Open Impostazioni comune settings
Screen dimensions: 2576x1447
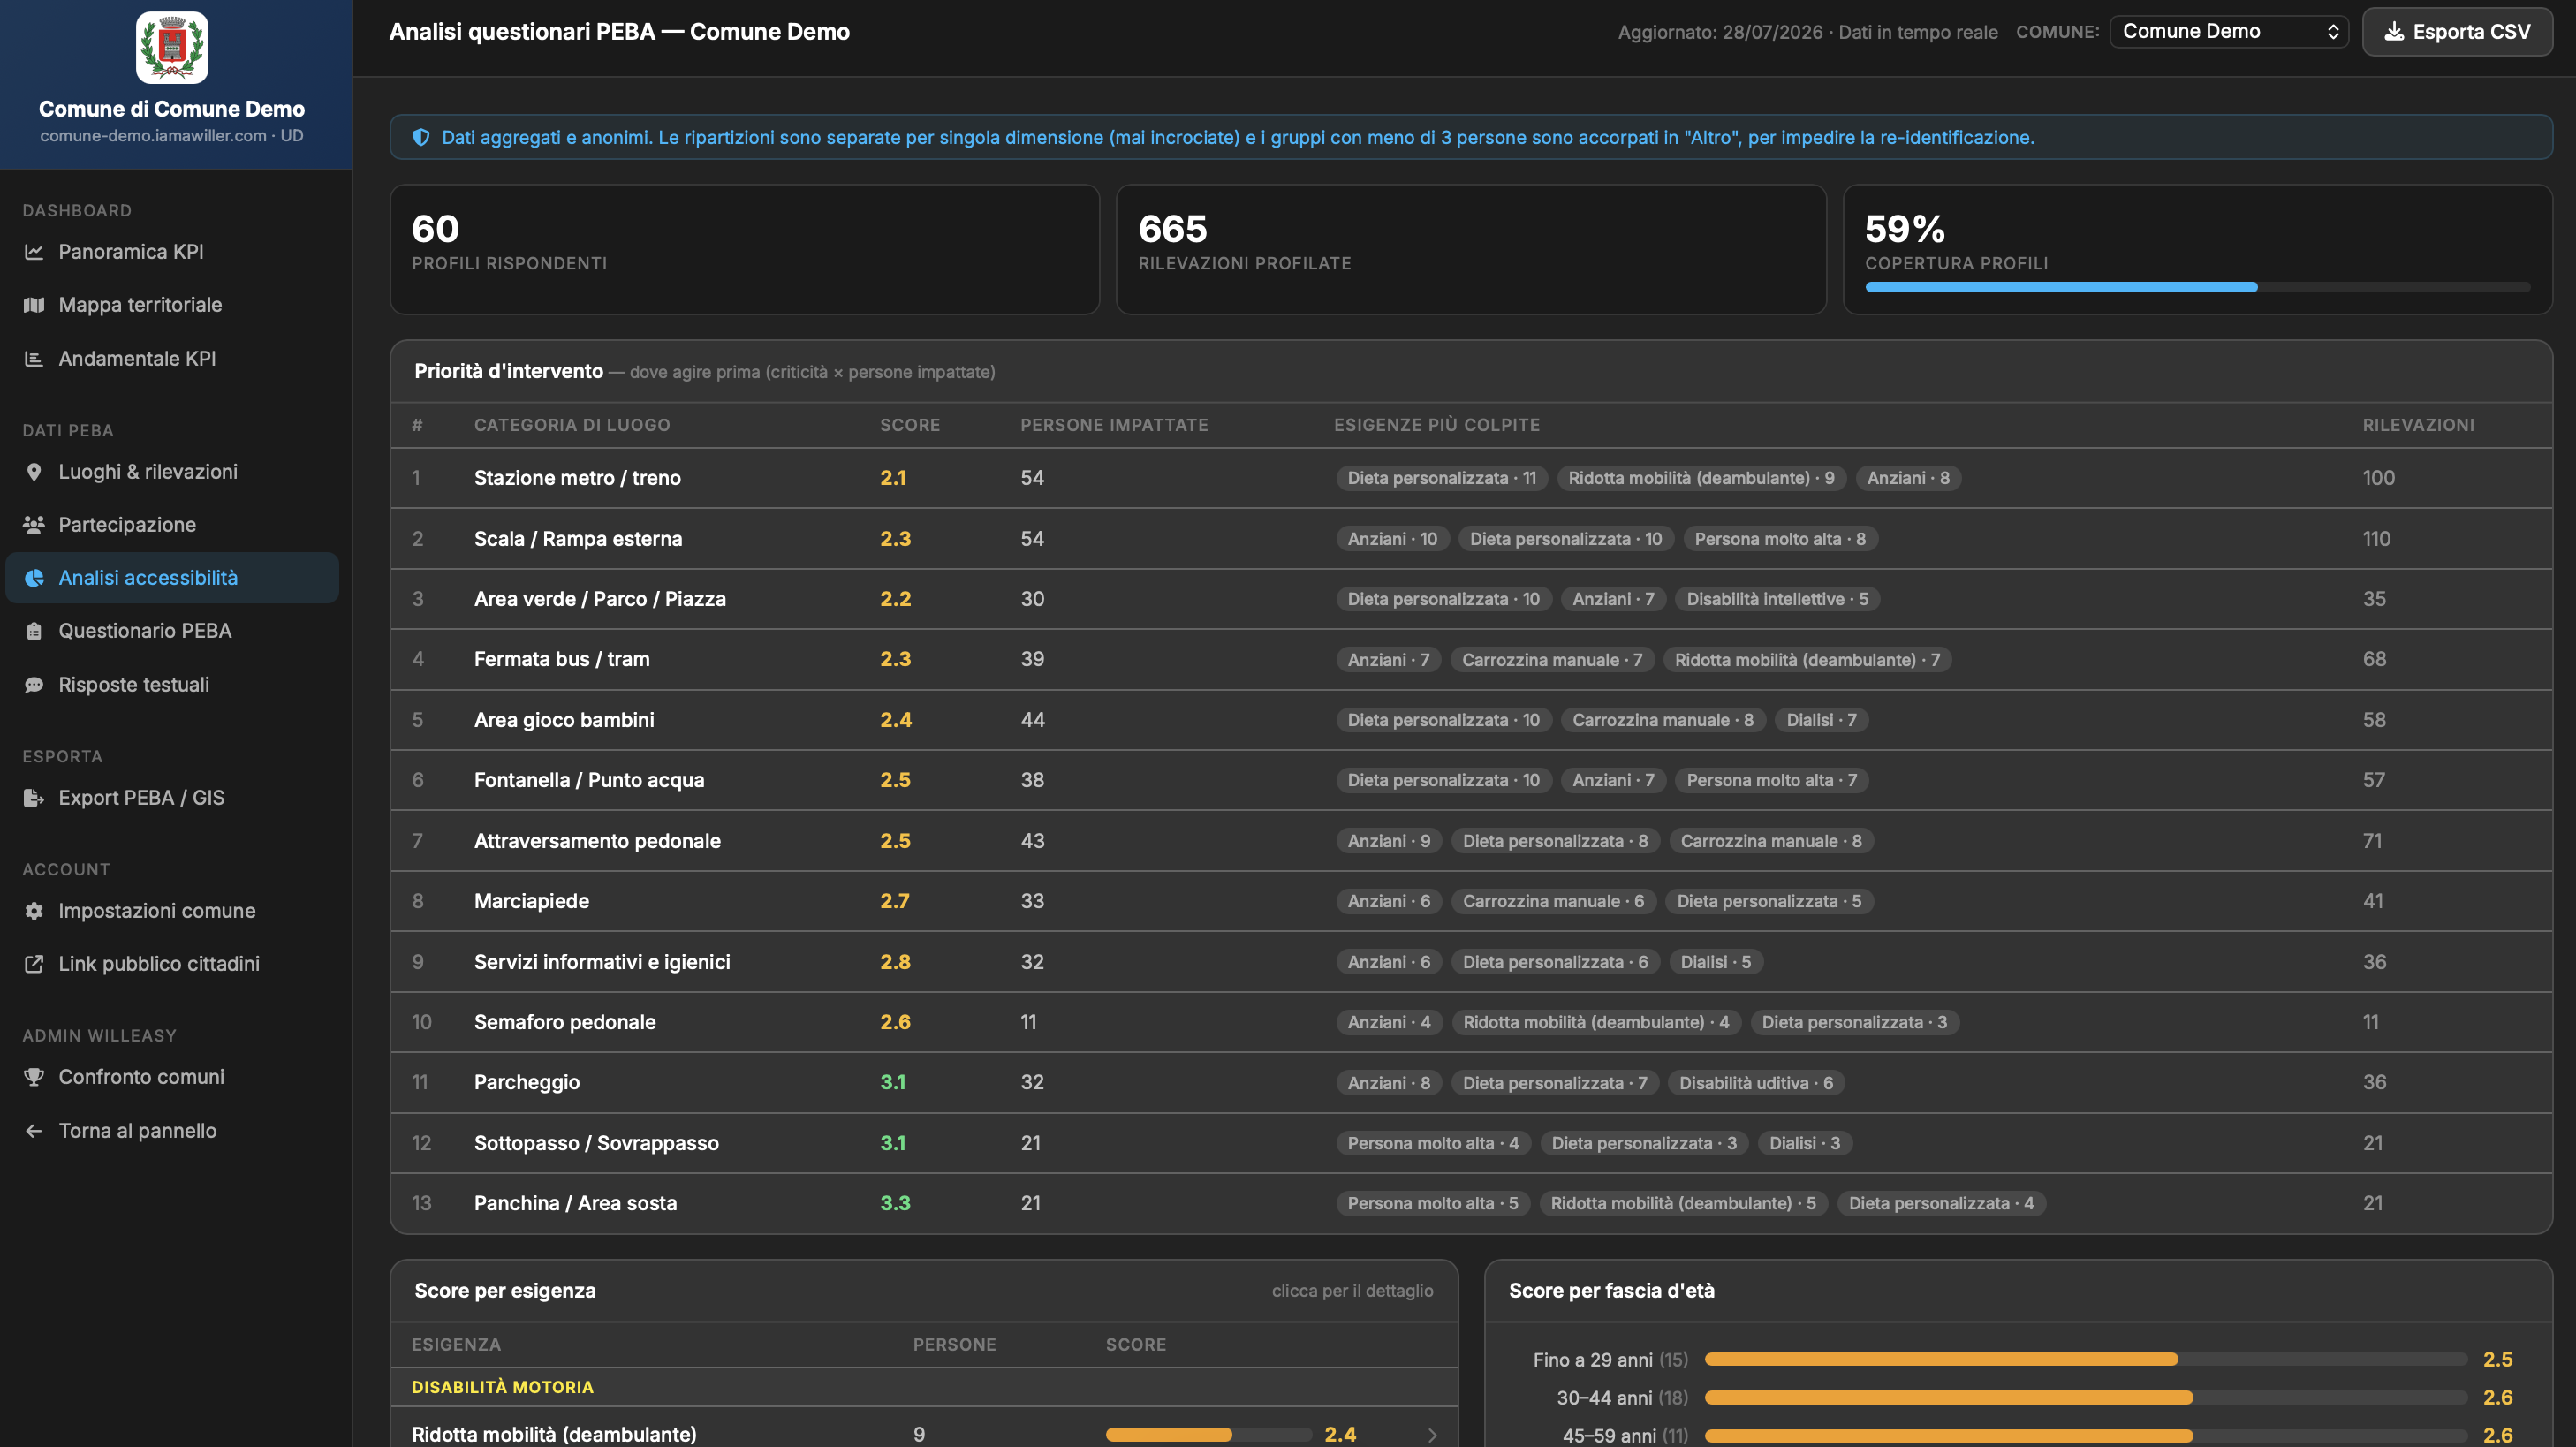pyautogui.click(x=172, y=911)
